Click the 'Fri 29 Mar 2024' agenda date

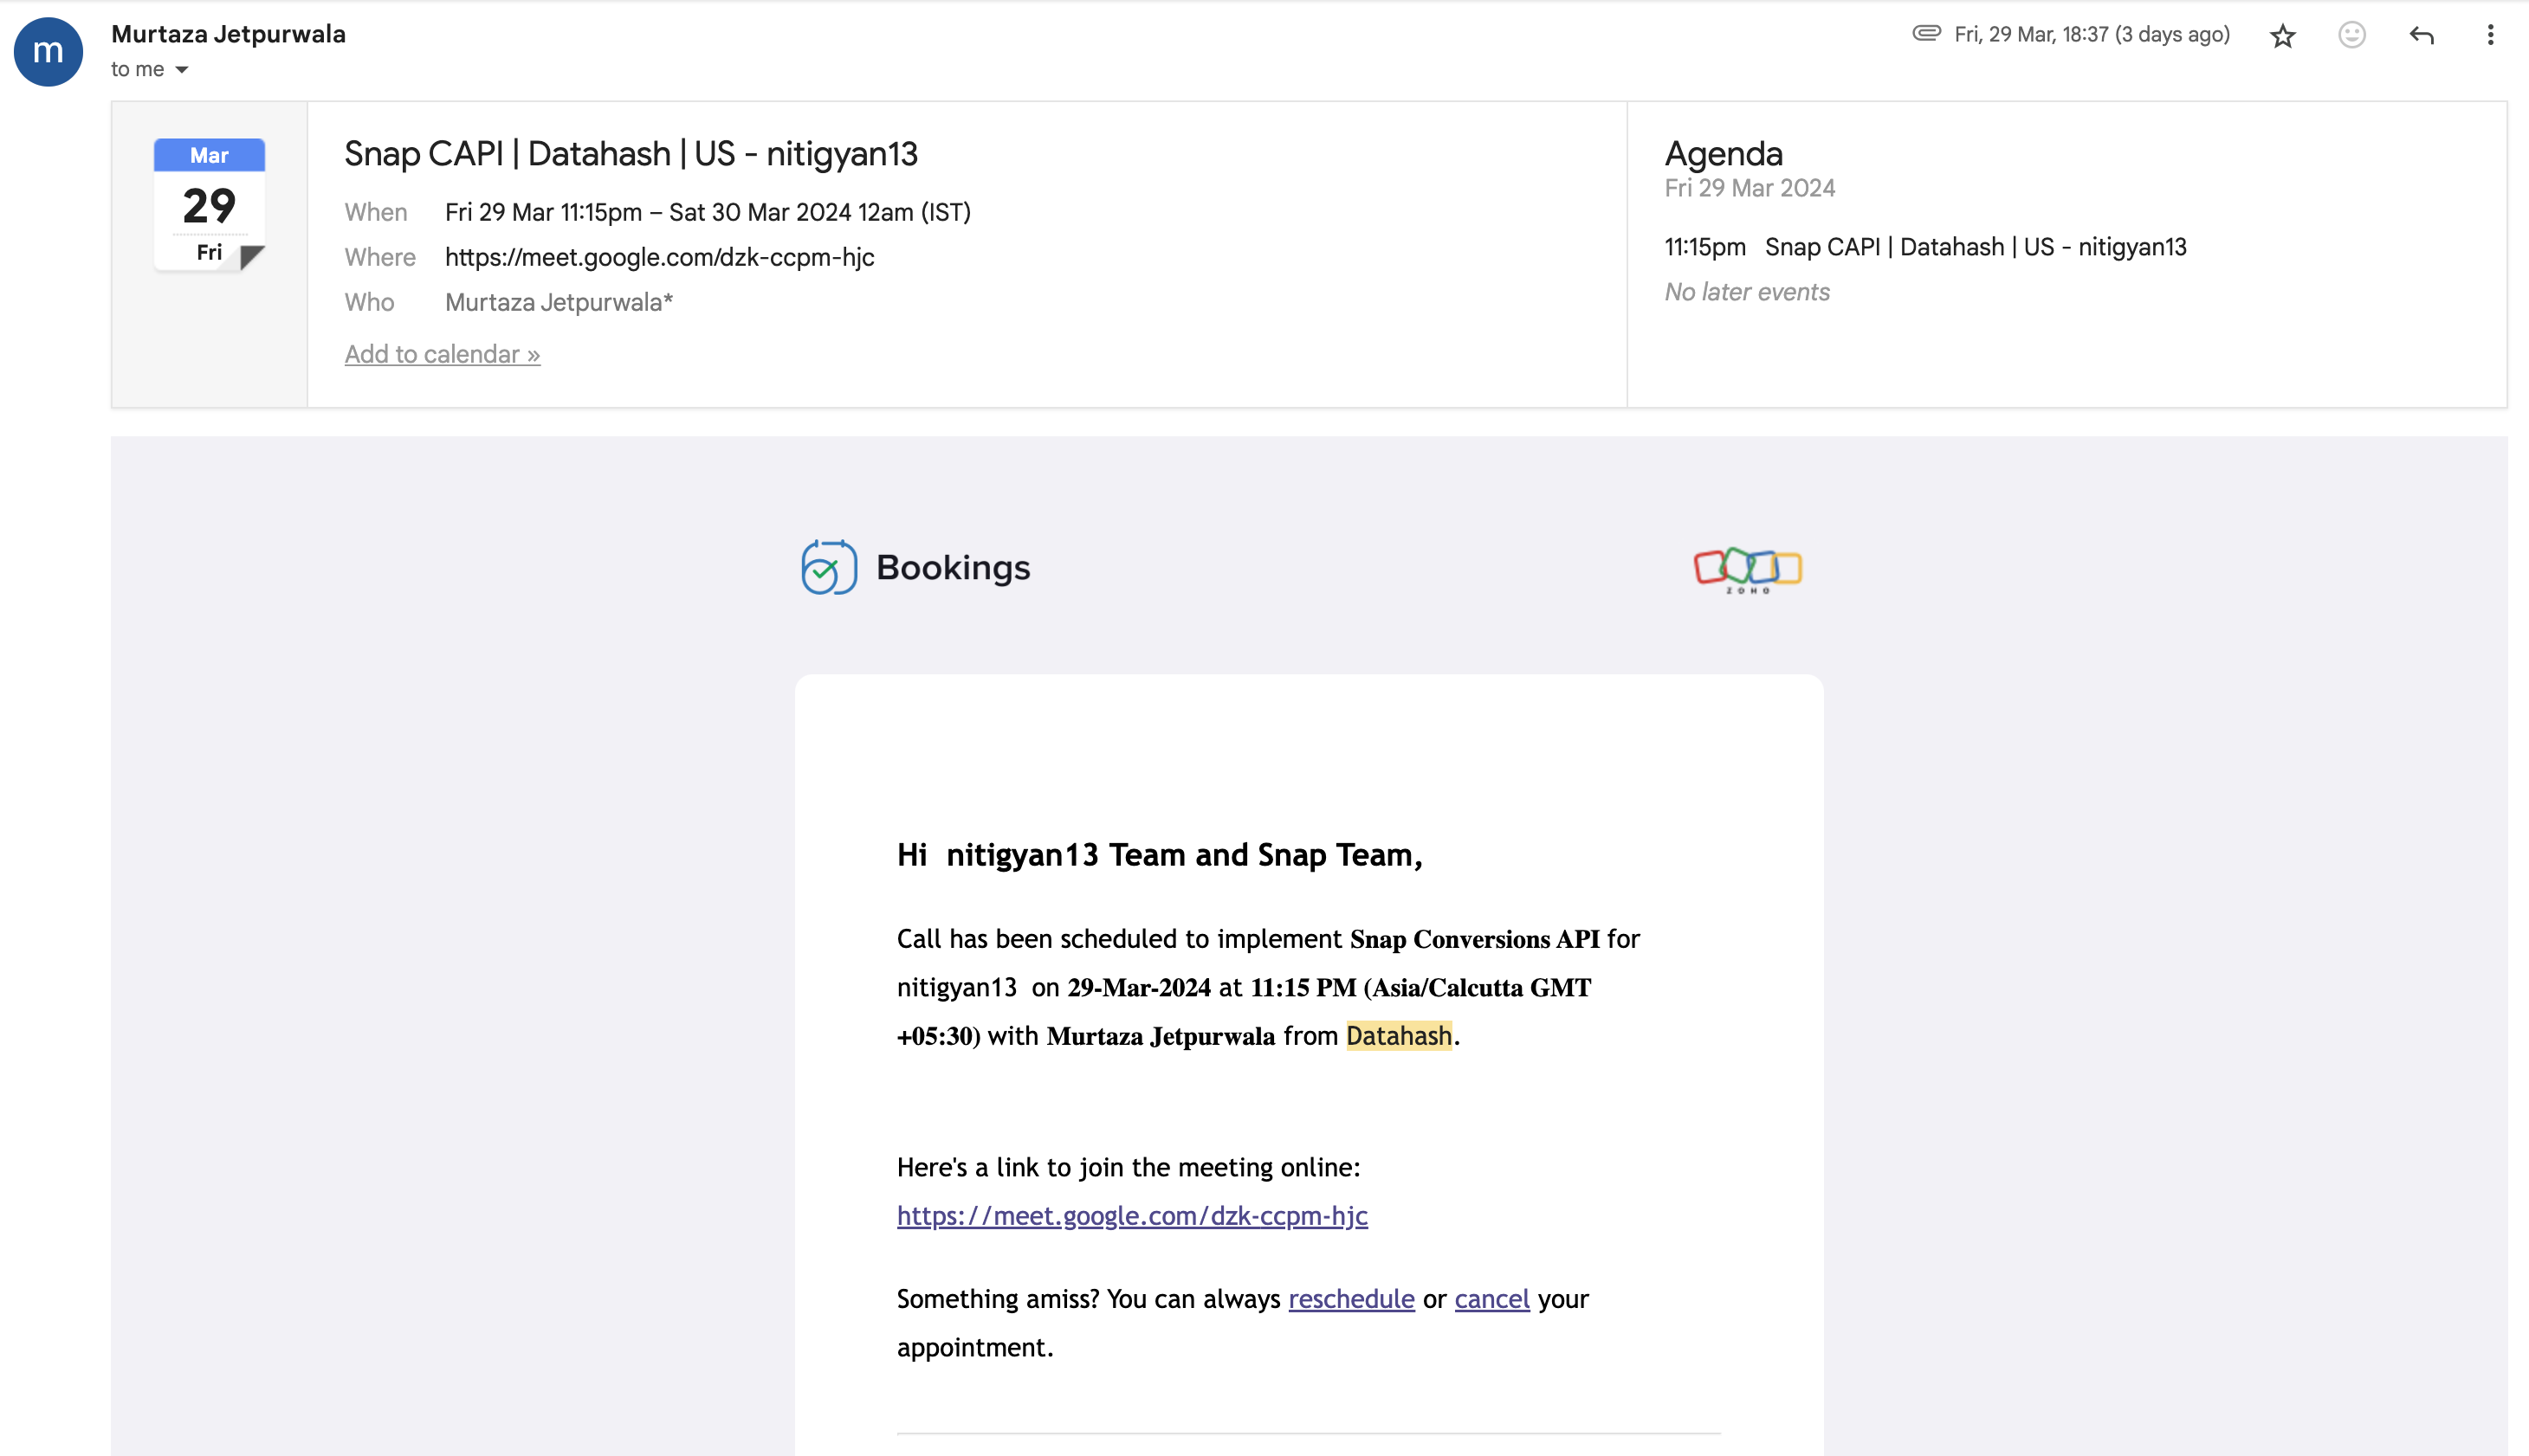(x=1749, y=188)
